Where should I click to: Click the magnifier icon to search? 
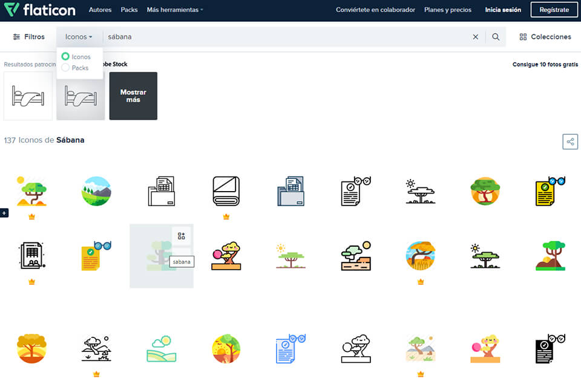click(496, 37)
